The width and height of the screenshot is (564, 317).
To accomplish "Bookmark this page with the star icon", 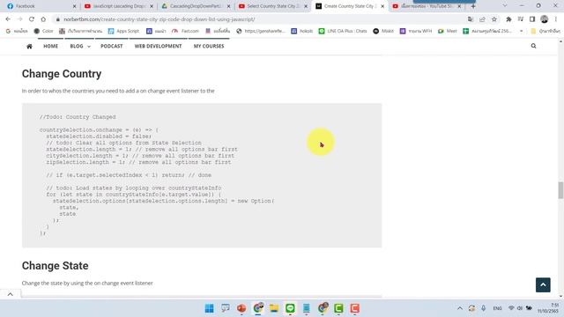I will (494, 19).
